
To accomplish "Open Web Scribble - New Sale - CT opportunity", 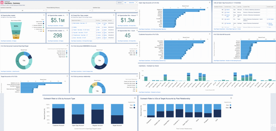I will pyautogui.click(x=80, y=23).
